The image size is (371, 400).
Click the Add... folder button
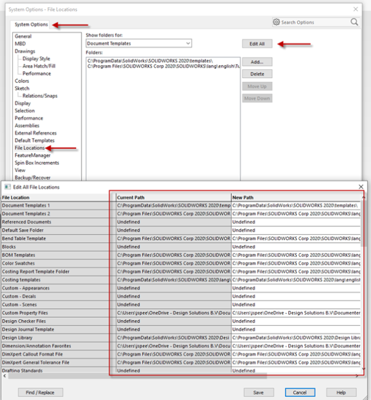(257, 62)
